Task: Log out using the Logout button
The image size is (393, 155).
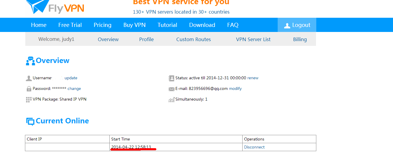Action: [x=297, y=25]
